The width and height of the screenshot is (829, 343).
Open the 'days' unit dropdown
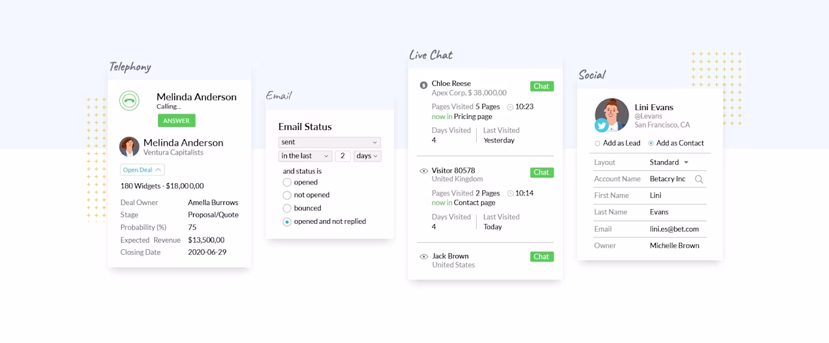(367, 156)
